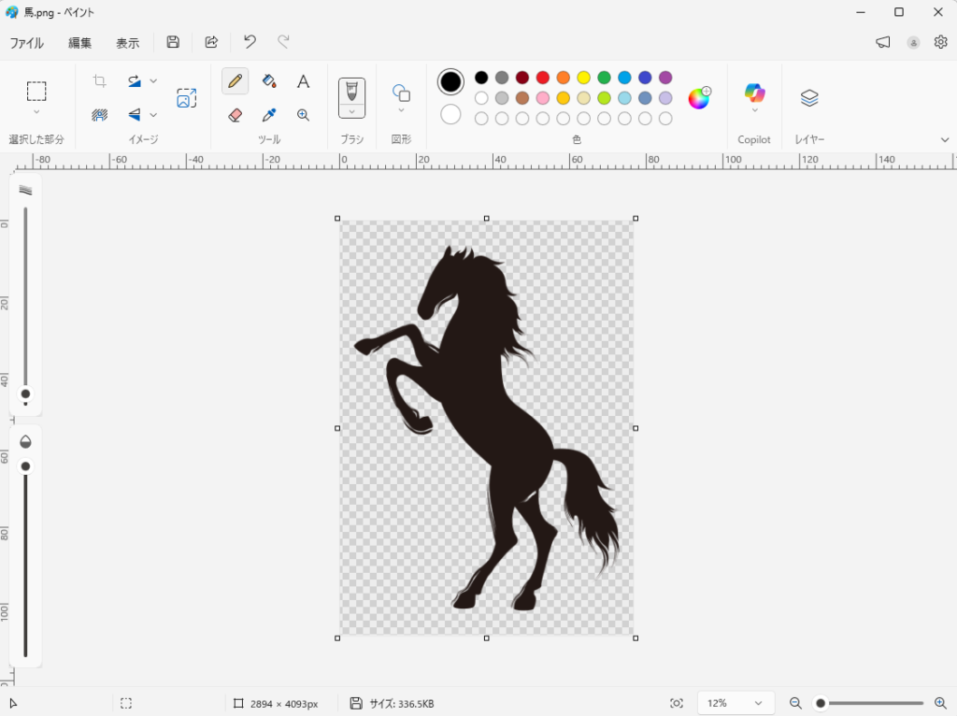This screenshot has height=716, width=957.
Task: Open the Layers panel
Action: pos(809,98)
